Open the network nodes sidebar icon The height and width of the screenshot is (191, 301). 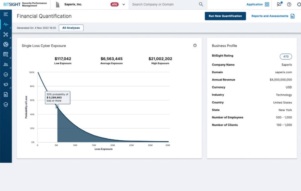(x=6, y=35)
